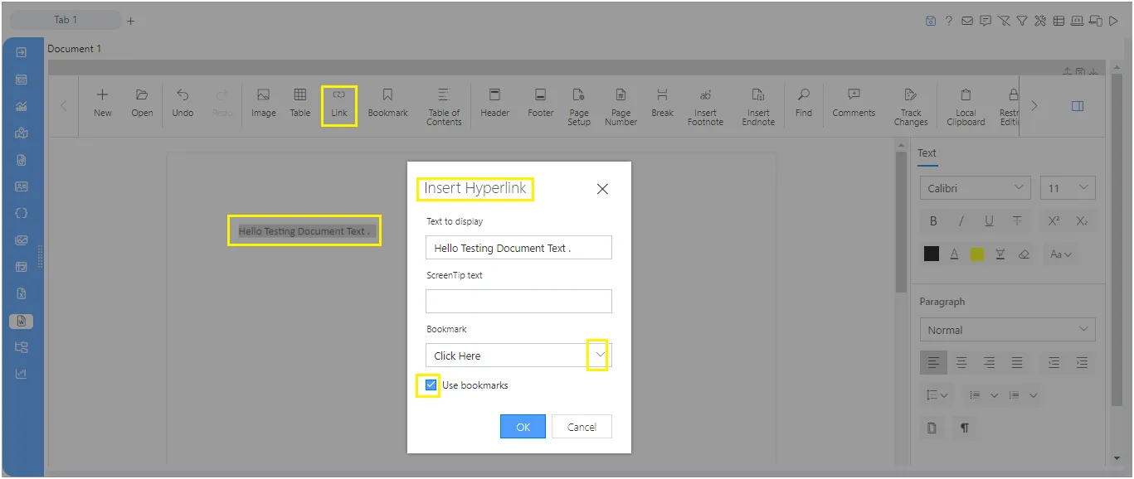1134x479 pixels.
Task: Insert an Image from the toolbar
Action: pos(264,104)
